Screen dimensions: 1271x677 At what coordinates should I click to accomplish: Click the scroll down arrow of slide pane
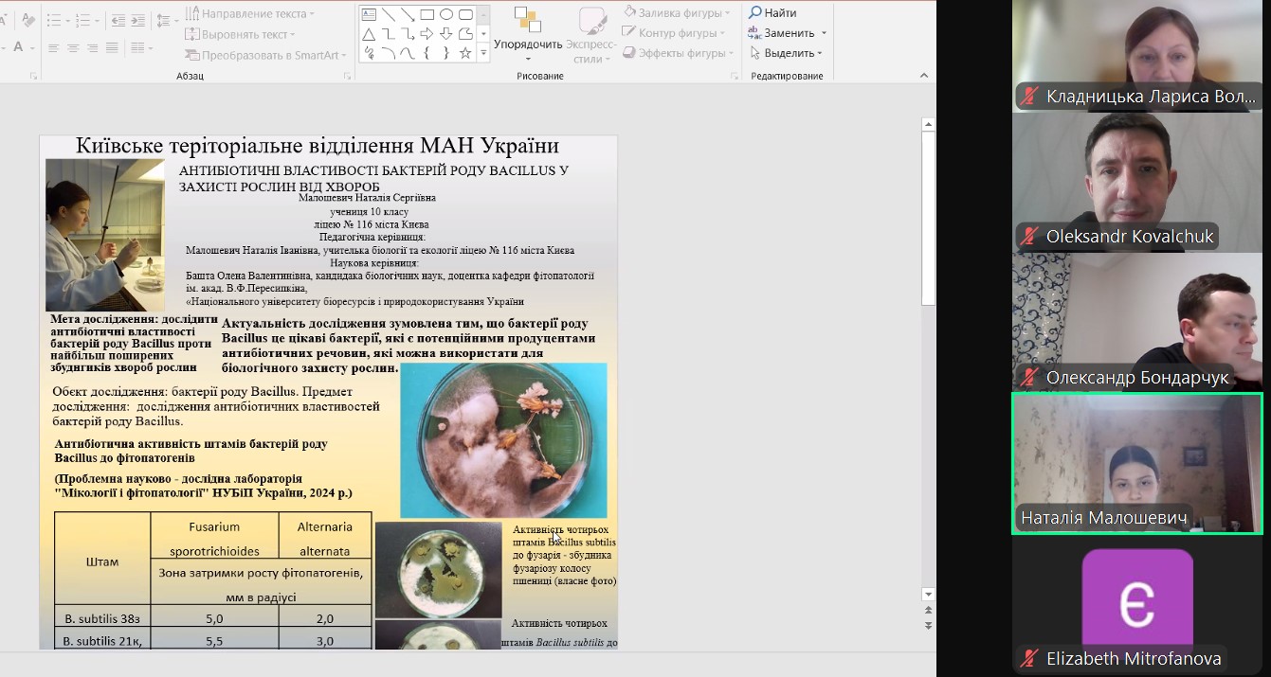[x=929, y=594]
